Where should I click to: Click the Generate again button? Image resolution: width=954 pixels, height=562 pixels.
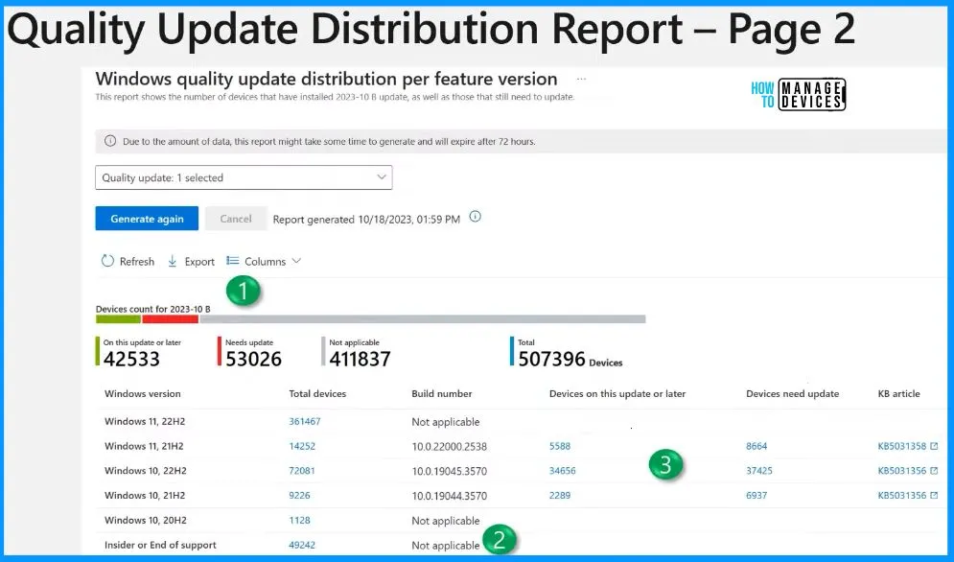(x=147, y=219)
